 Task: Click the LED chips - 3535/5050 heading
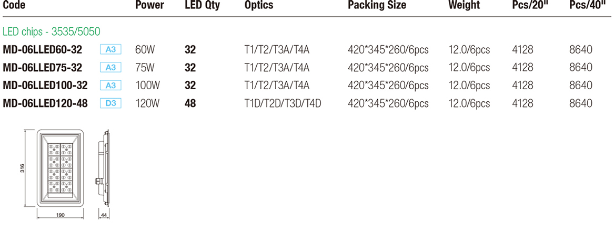coord(52,32)
